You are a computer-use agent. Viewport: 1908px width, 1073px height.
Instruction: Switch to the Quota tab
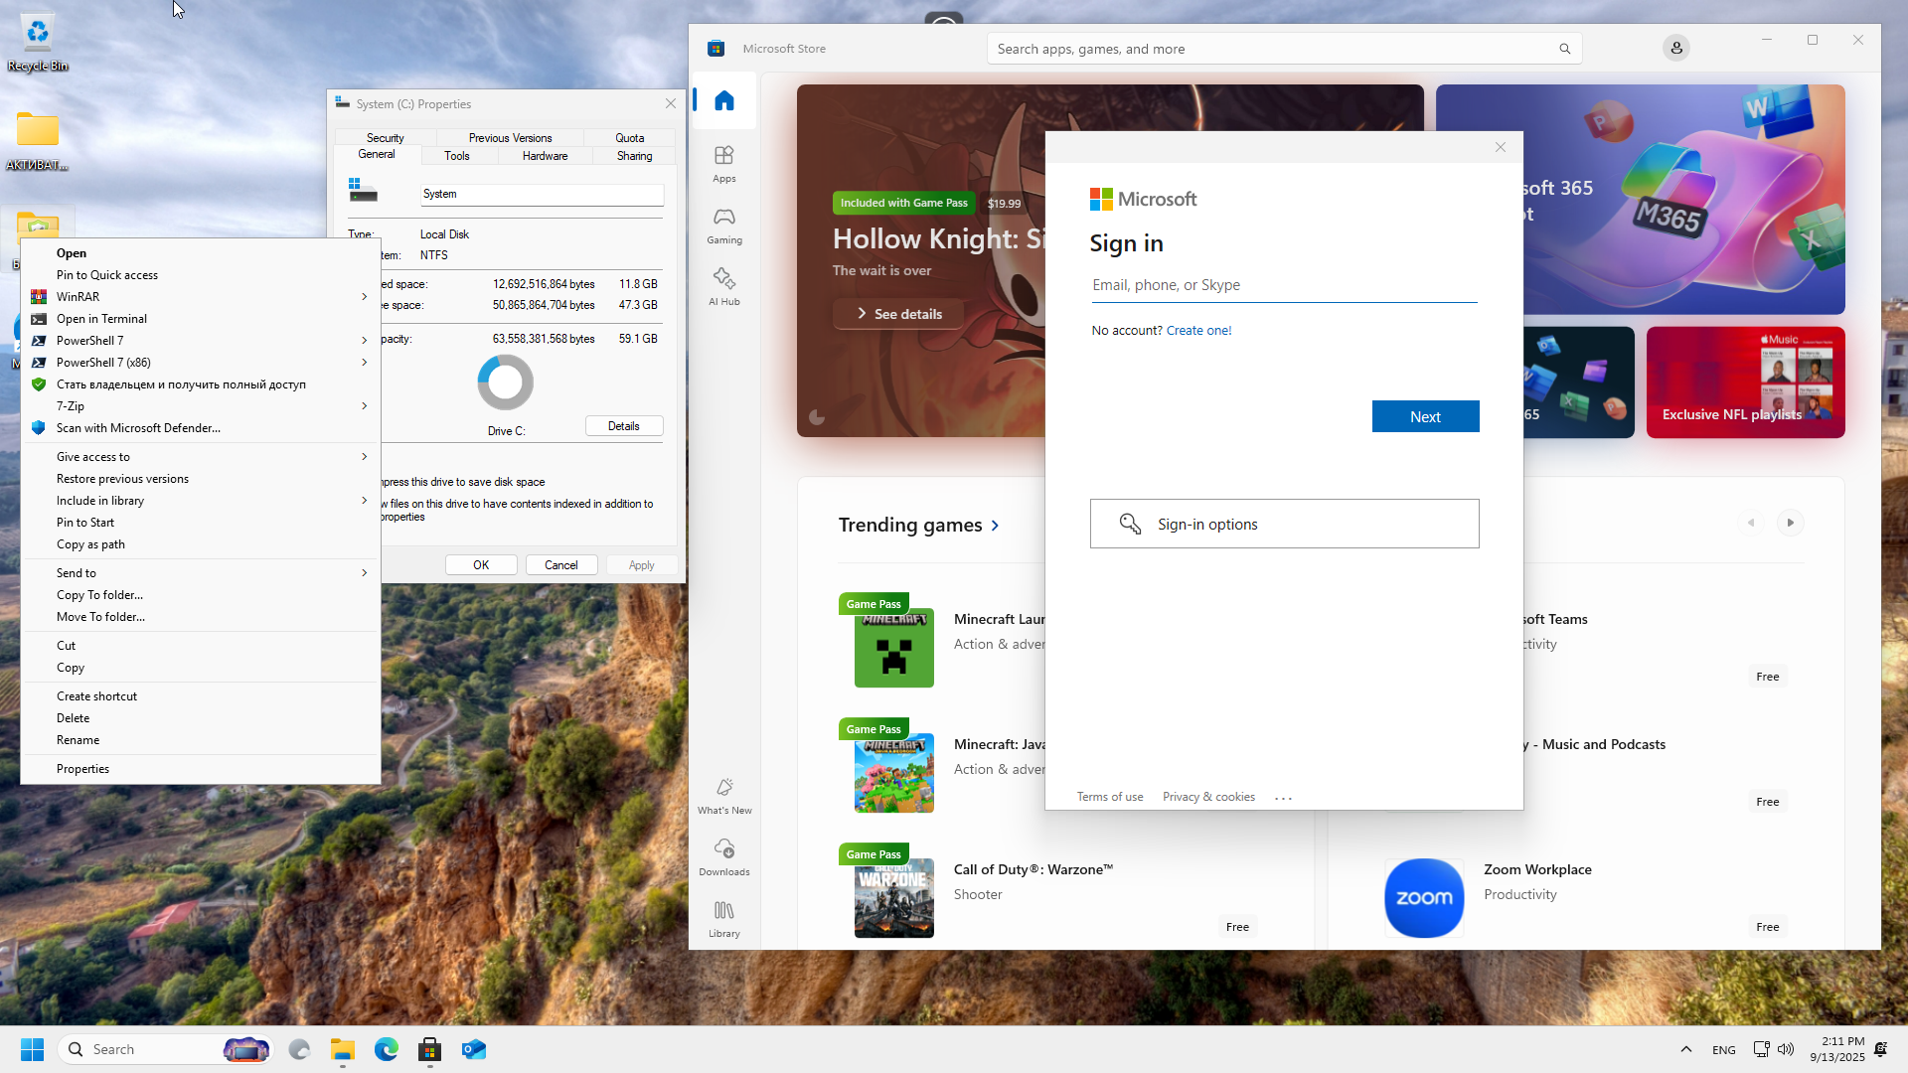coord(630,138)
